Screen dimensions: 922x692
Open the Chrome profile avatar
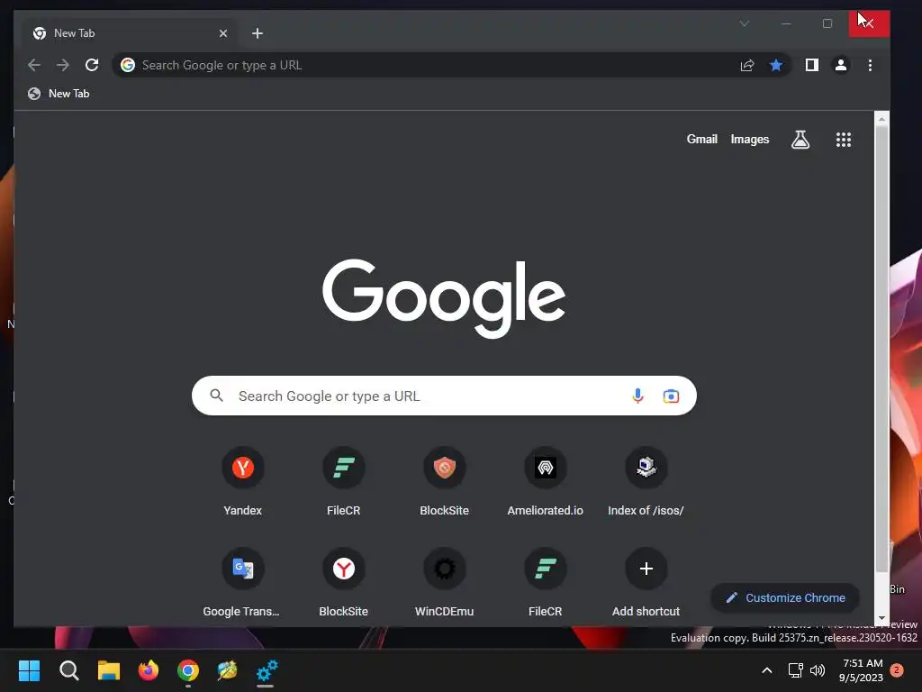click(x=841, y=65)
